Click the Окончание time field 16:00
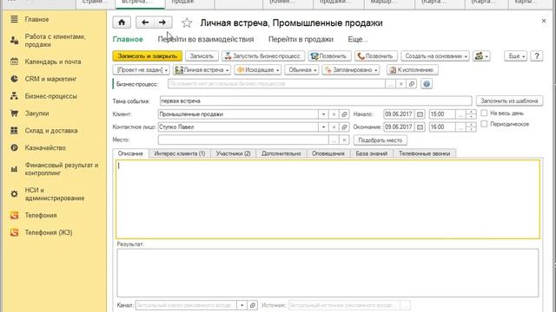This screenshot has height=312, width=556. point(442,127)
